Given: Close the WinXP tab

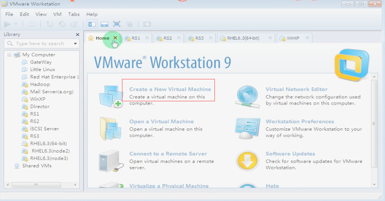Looking at the screenshot, I should 307,38.
